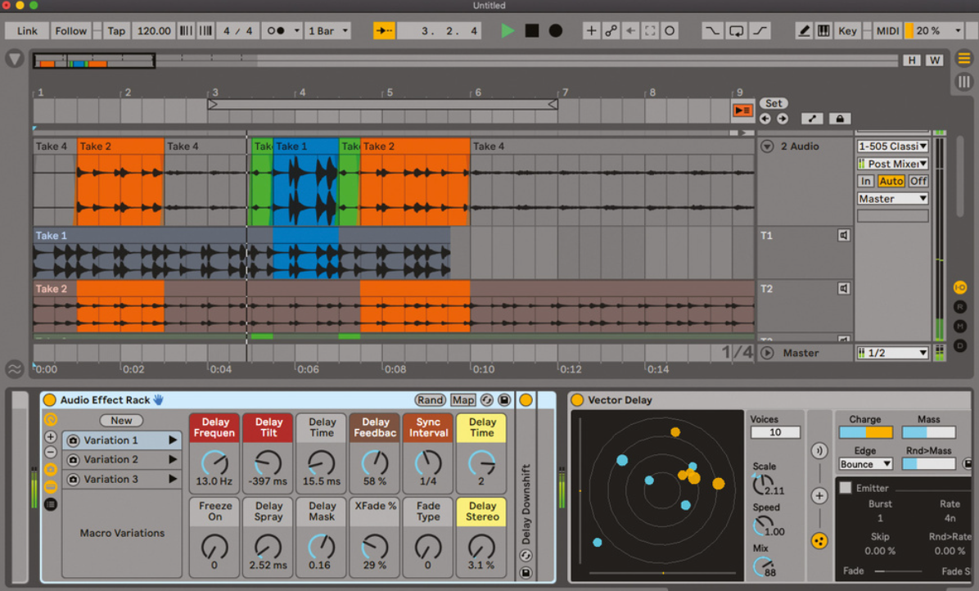Click the Capture MIDI bracket icon
This screenshot has height=591, width=979.
click(x=650, y=30)
